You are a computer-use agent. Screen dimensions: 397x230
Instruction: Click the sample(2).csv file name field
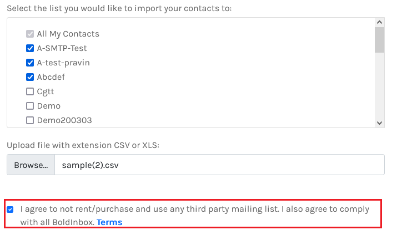(219, 165)
